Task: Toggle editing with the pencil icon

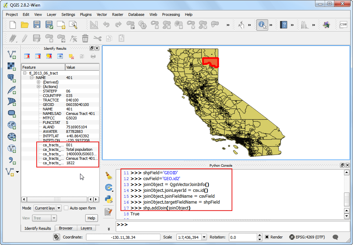Action: (24, 38)
